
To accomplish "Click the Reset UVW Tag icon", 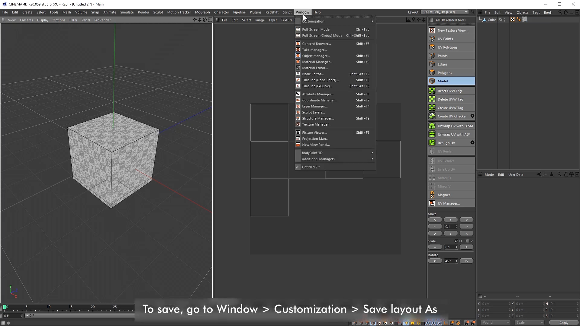I will coord(432,91).
